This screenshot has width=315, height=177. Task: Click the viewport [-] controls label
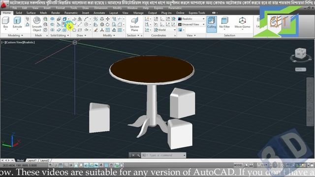pos(3,42)
